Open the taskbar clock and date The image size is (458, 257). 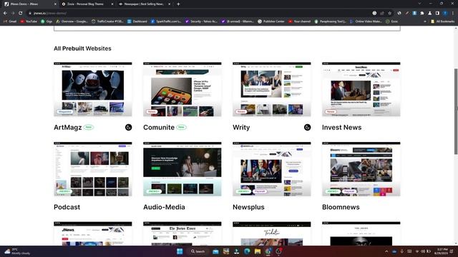click(441, 251)
